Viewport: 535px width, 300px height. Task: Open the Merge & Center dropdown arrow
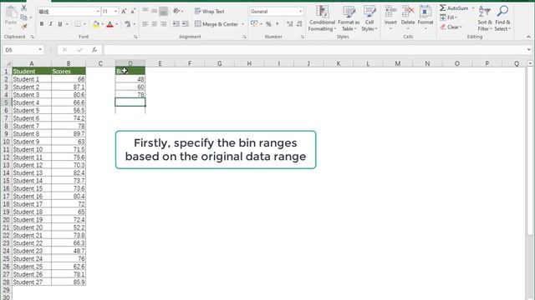coord(243,24)
